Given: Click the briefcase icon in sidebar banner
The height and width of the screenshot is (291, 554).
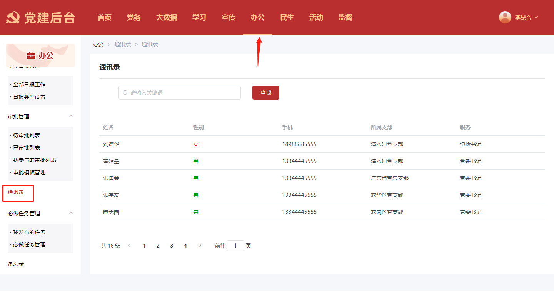Looking at the screenshot, I should point(31,56).
